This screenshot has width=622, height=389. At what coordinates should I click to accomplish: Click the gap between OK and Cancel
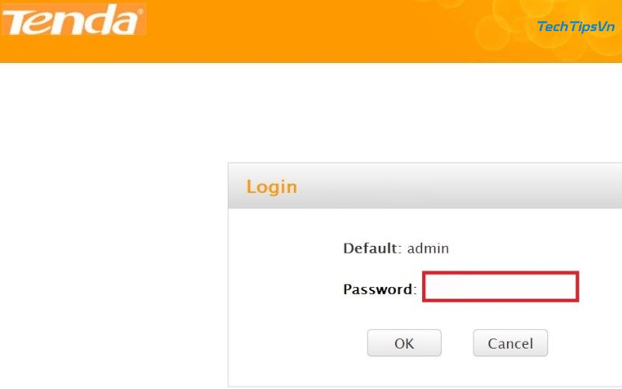(x=457, y=343)
